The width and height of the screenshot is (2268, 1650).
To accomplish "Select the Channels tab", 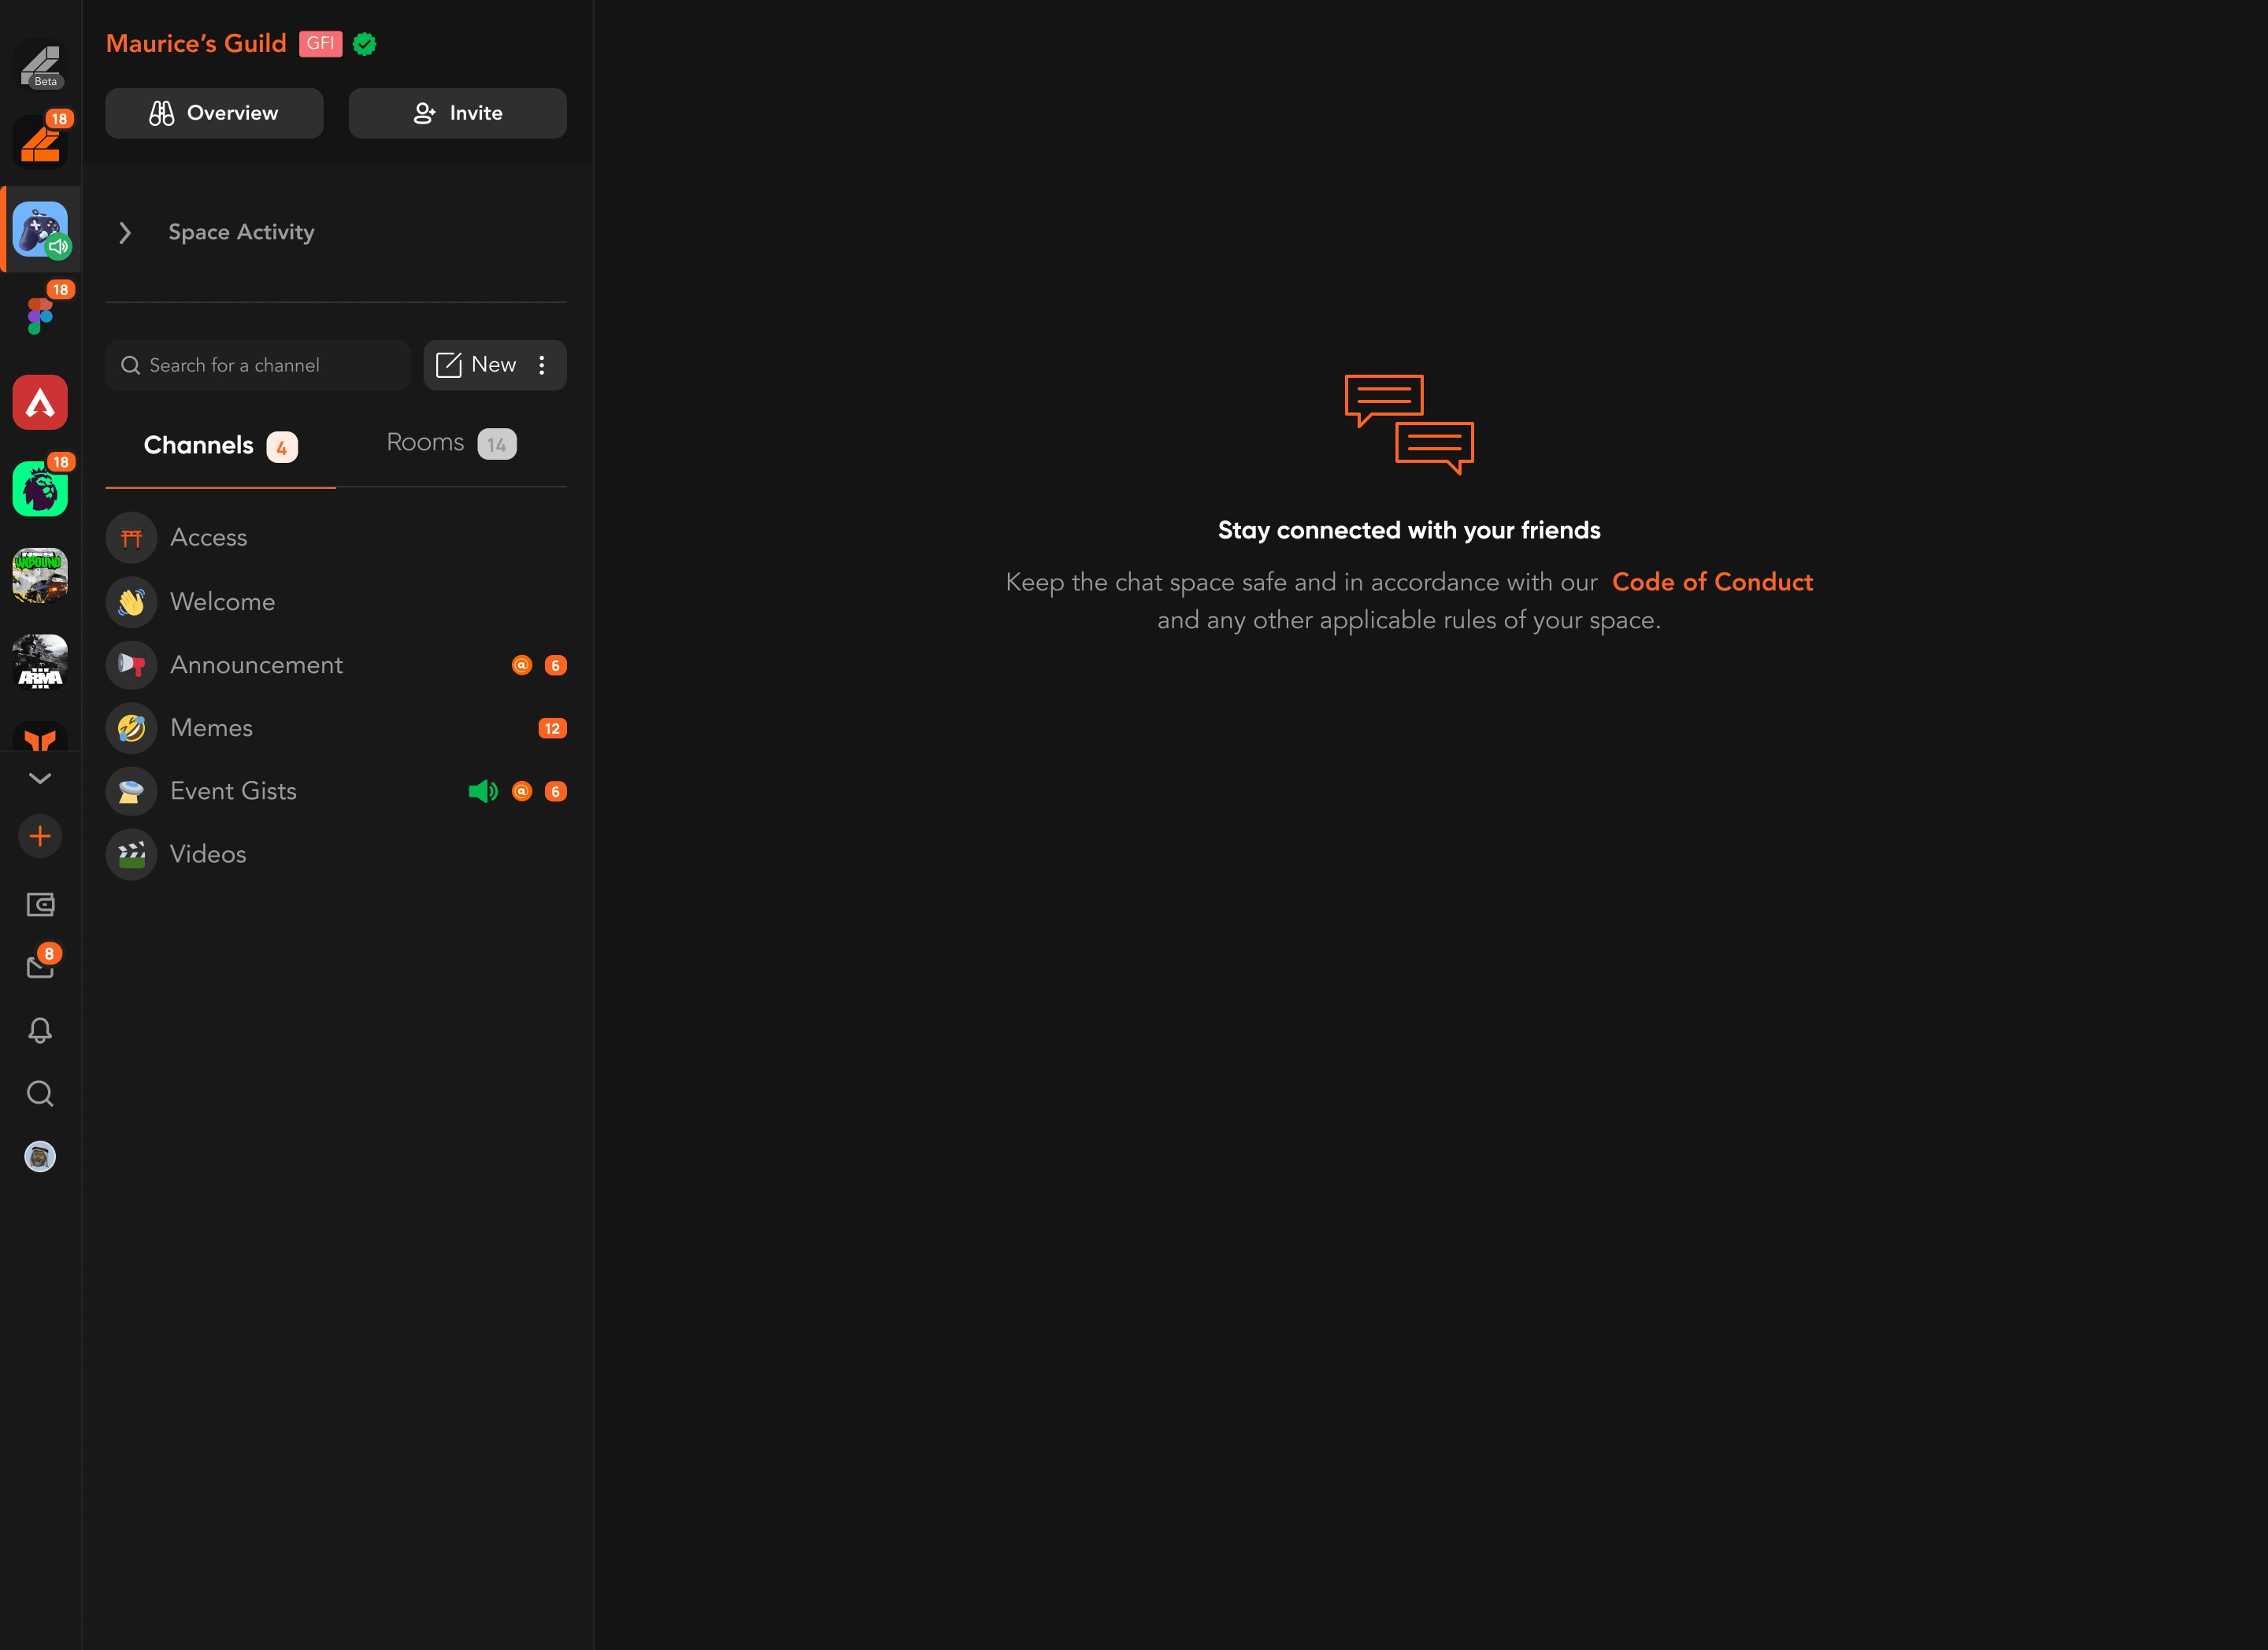I will pyautogui.click(x=199, y=445).
